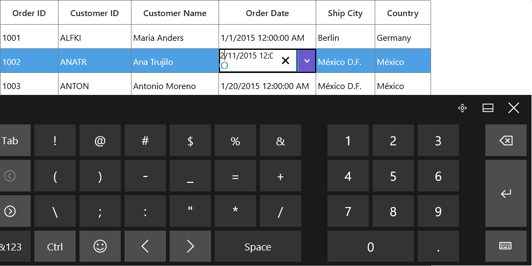
Task: Go to the previous symbols page
Action: click(15, 176)
